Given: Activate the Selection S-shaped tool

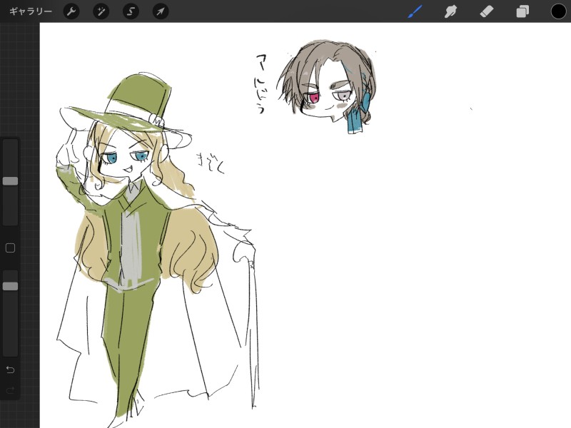Looking at the screenshot, I should tap(131, 11).
